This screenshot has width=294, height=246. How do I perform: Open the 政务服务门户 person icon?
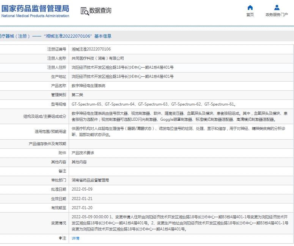click(277, 8)
